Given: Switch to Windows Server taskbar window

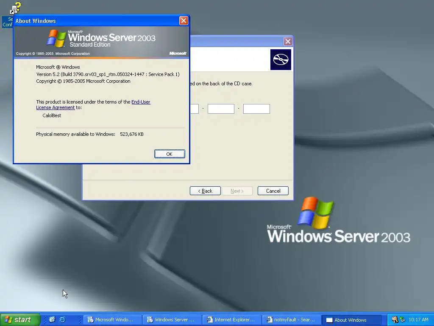Looking at the screenshot, I should click(x=172, y=320).
